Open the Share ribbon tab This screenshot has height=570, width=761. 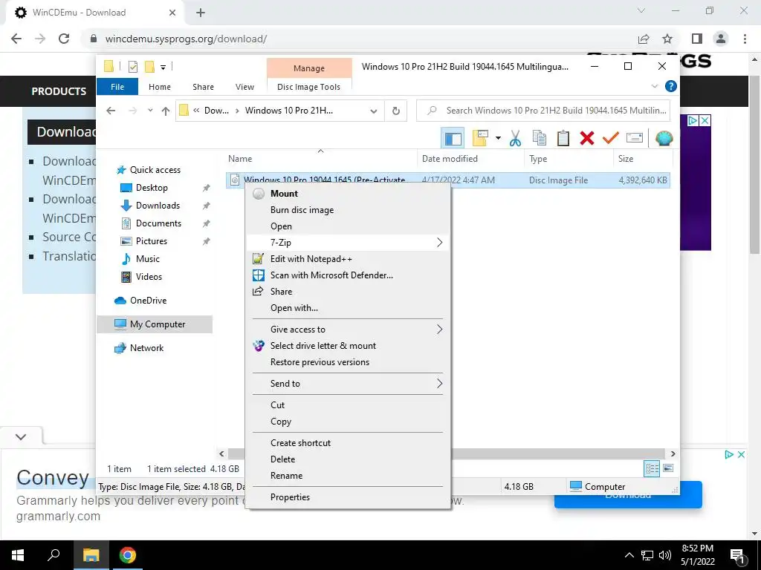[x=203, y=87]
